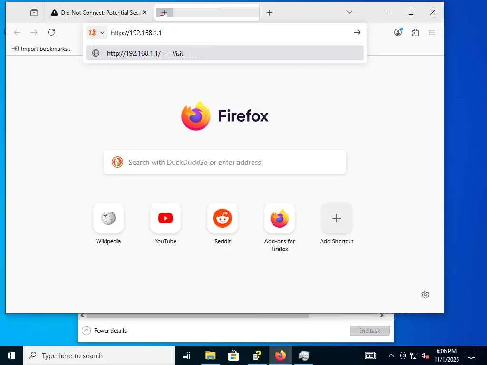
Task: Click End task in Task Manager
Action: (370, 331)
